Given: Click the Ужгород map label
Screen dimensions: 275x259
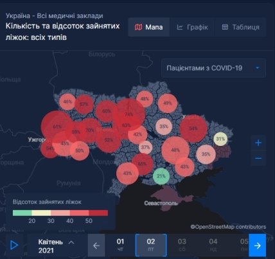Looking at the screenshot, I should (x=37, y=140).
